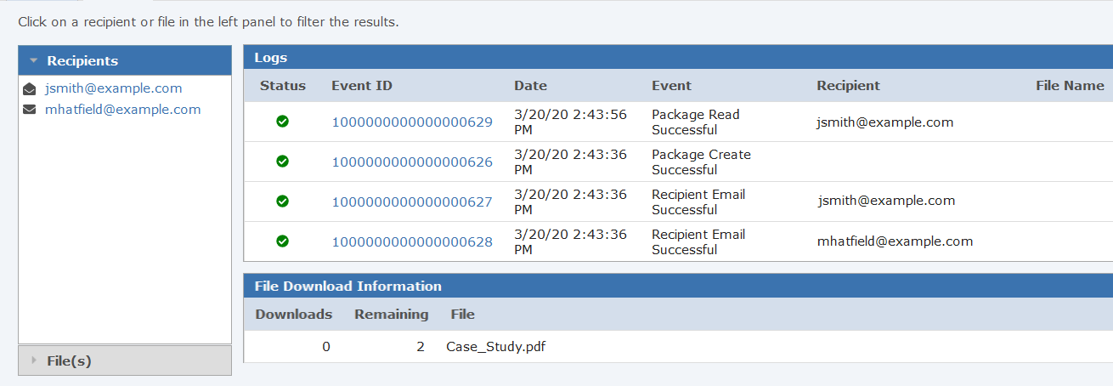Collapse the Recipients panel arrow
Screen dimensions: 1113x386
click(x=33, y=61)
